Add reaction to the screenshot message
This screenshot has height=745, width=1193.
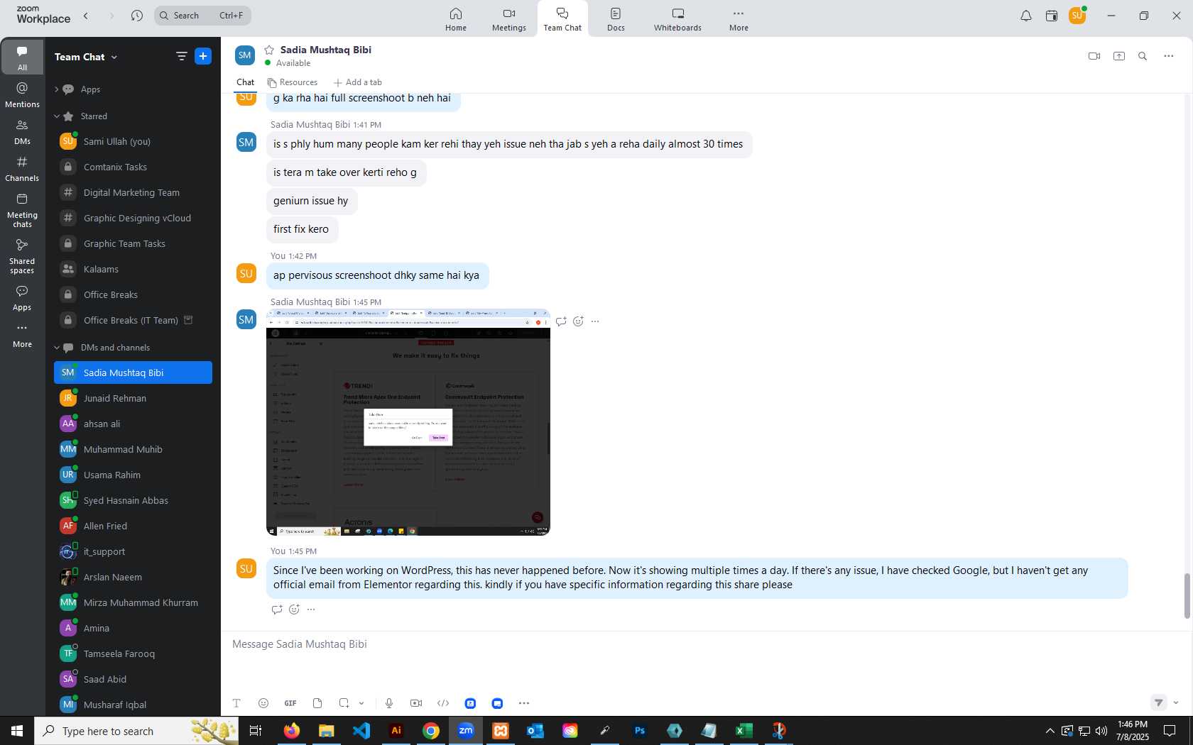[578, 321]
